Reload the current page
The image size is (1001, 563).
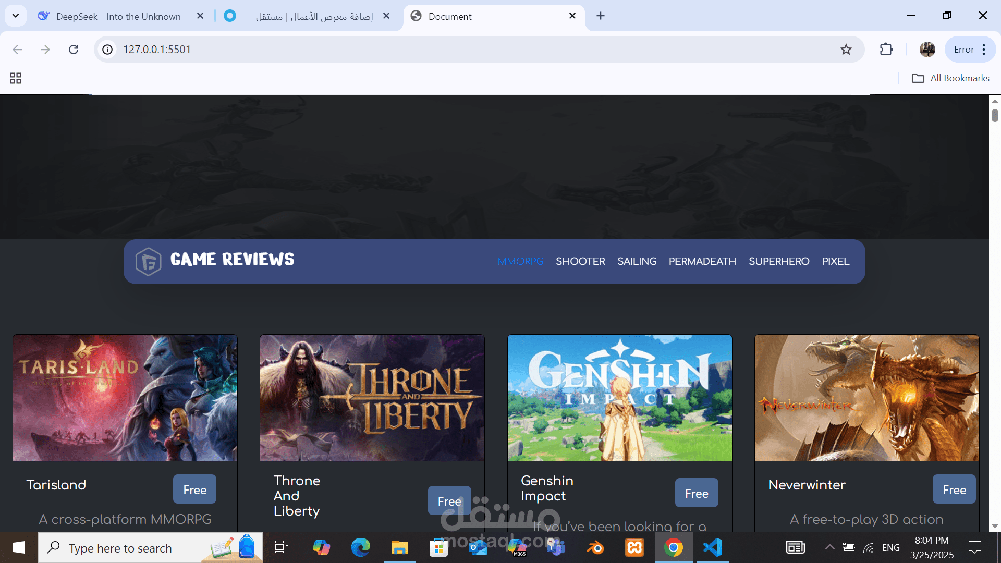click(x=74, y=50)
